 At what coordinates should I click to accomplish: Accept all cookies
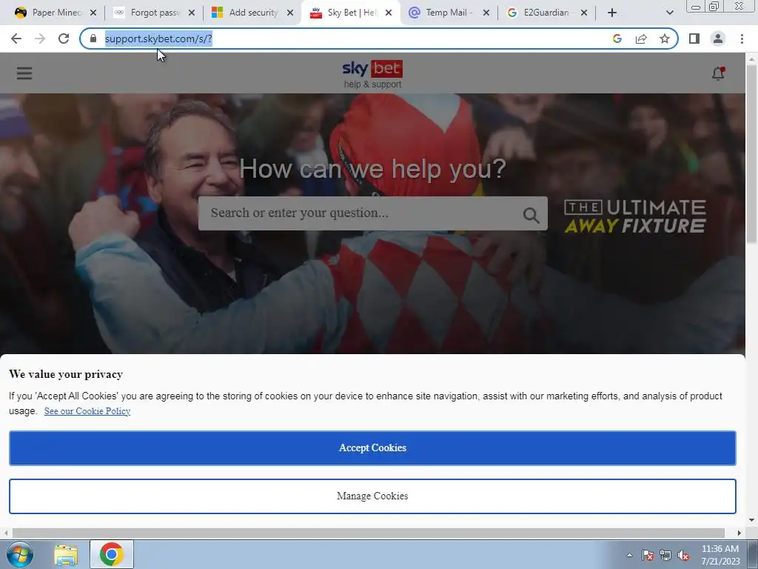(x=372, y=448)
